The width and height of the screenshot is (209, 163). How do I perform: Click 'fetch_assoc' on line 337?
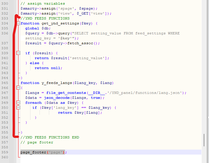(80, 43)
